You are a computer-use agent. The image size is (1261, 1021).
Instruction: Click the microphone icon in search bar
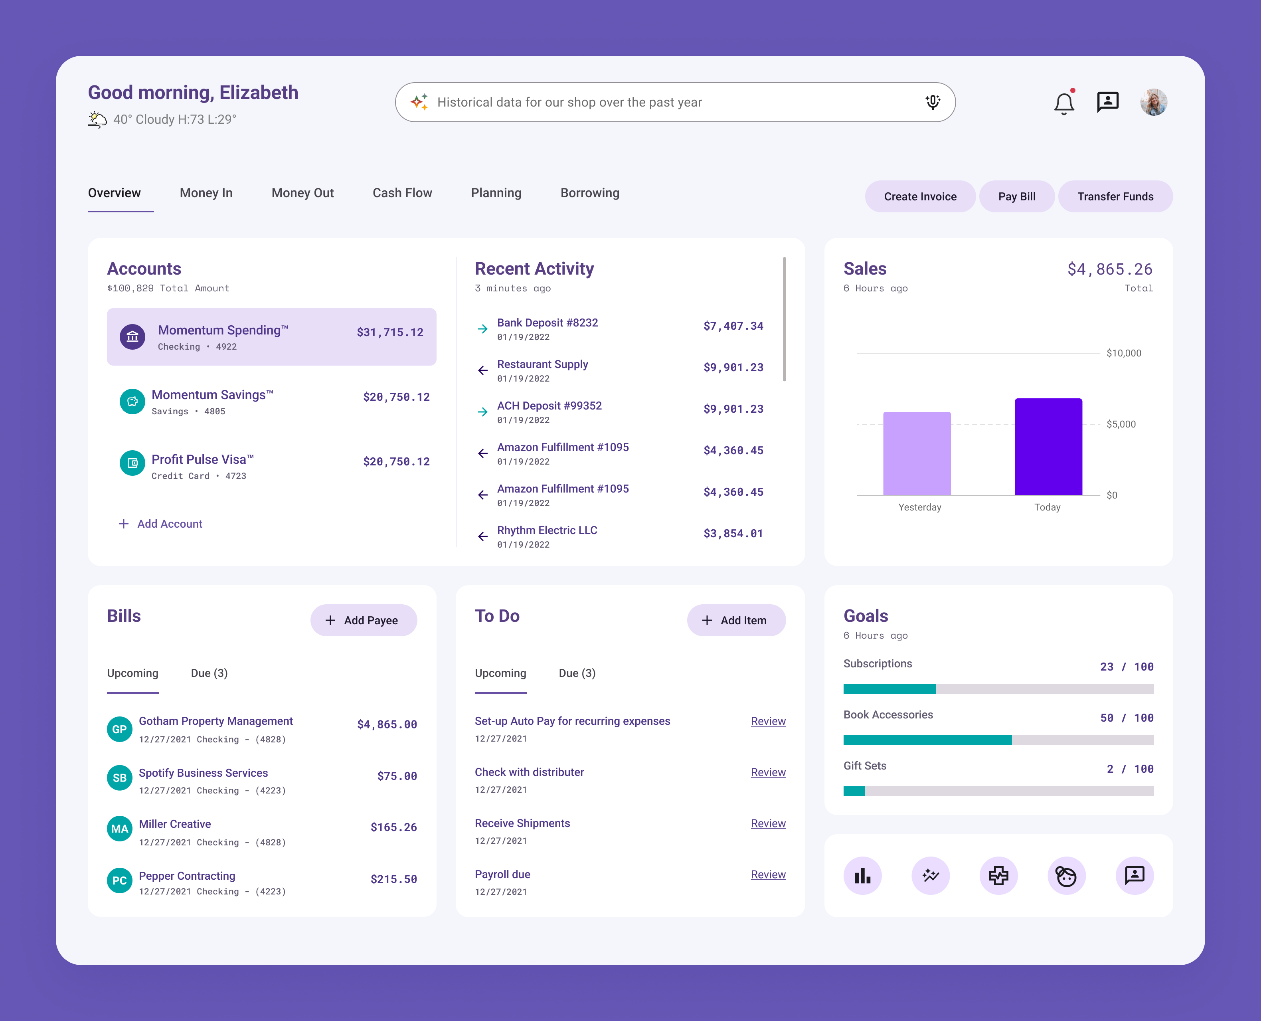pyautogui.click(x=932, y=102)
